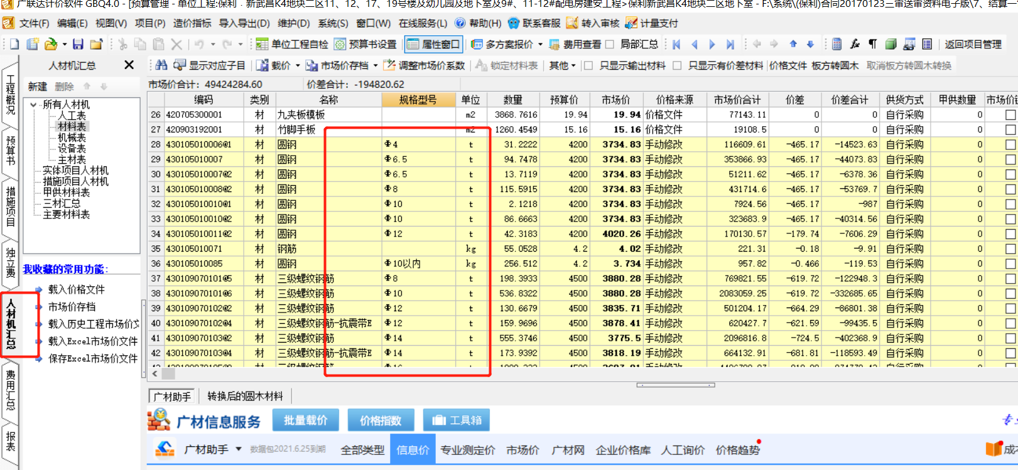Open the undo history dropdown arrow
Viewport: 1018px width, 470px height.
(213, 44)
